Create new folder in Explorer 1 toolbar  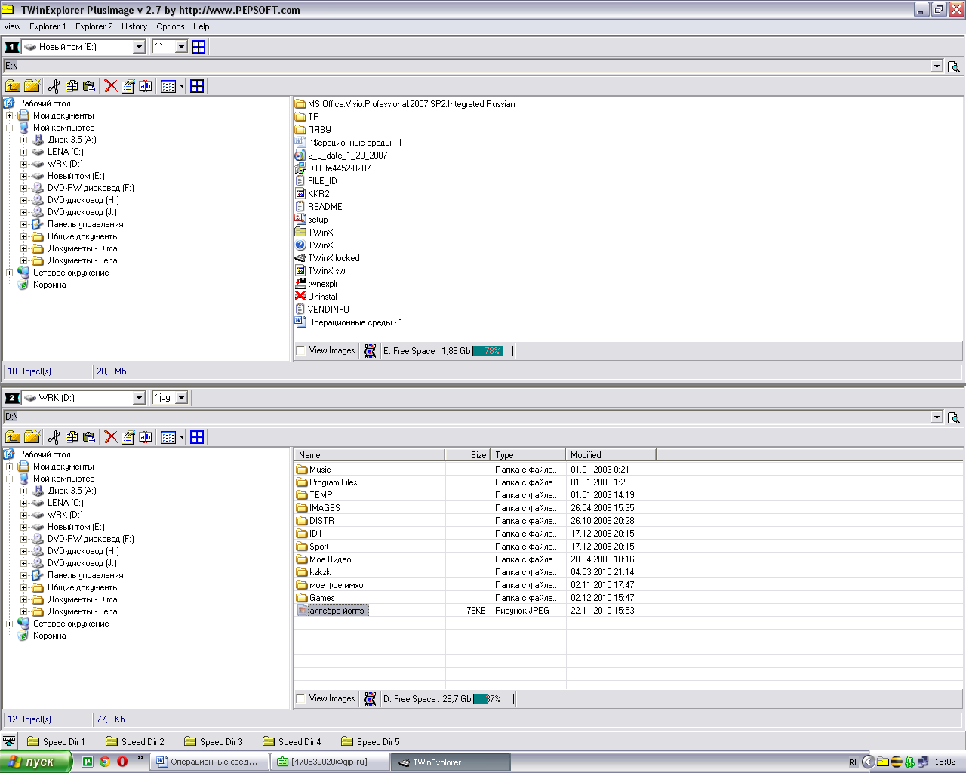coord(32,86)
